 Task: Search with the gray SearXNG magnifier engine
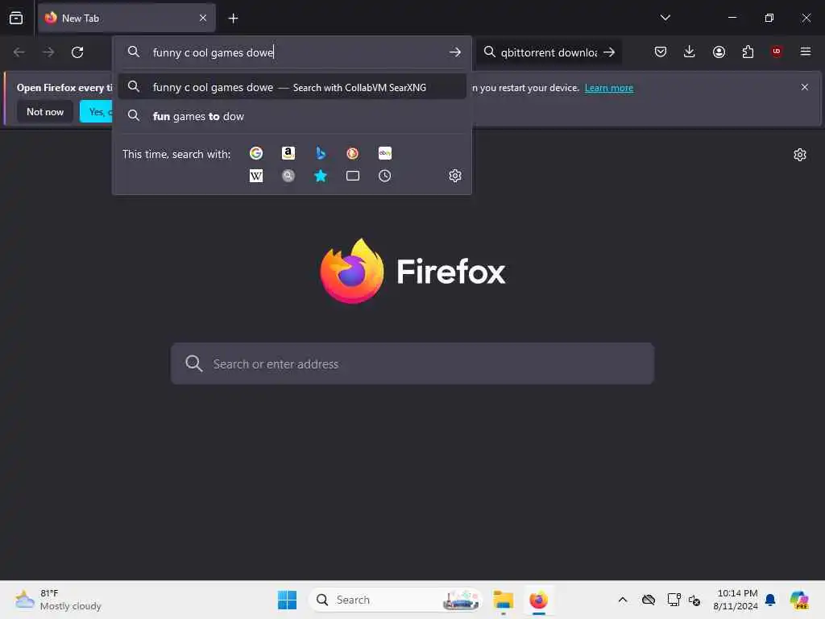(x=288, y=176)
